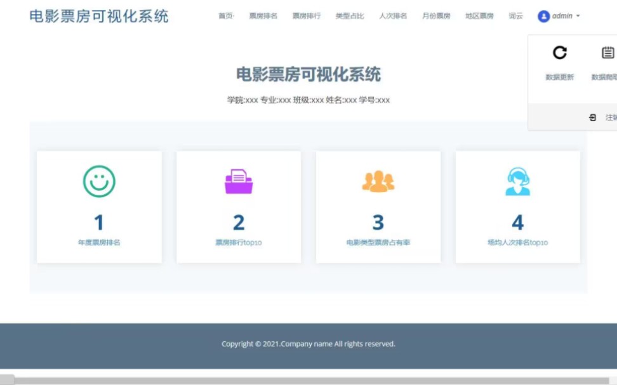Click the number 3 on the types card
The image size is (617, 385).
coord(378,222)
